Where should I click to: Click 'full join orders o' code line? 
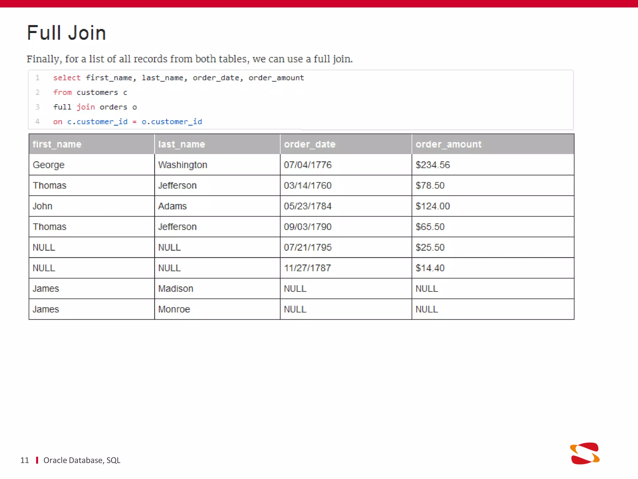[95, 107]
